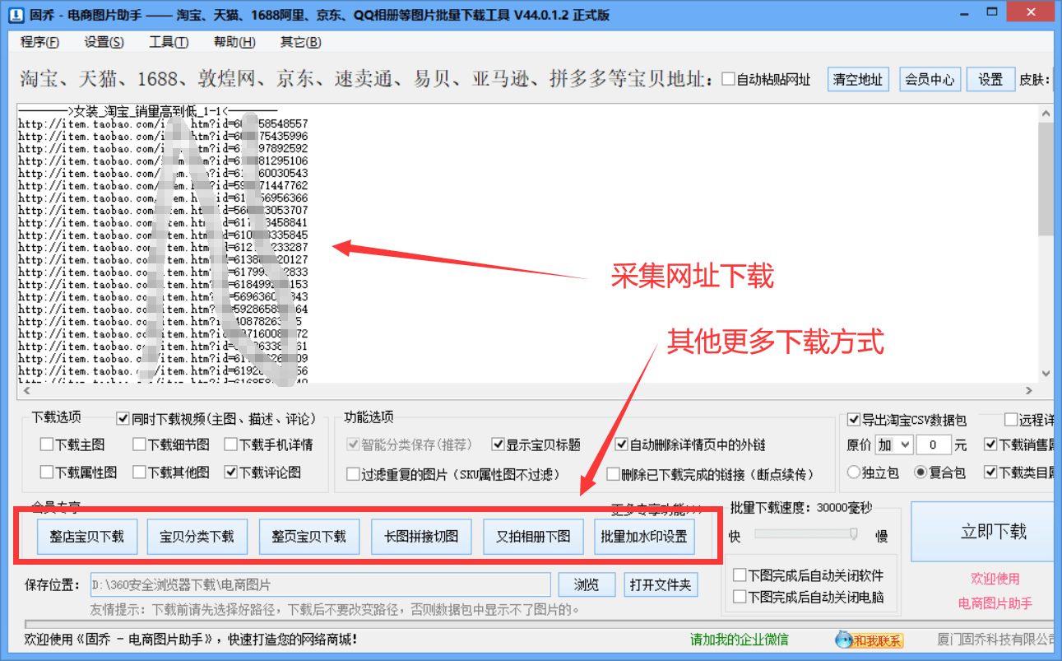Click the application logo in the title bar
1062x661 pixels.
tap(16, 12)
